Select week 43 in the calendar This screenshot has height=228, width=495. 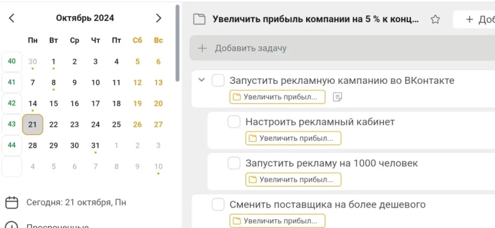tap(12, 124)
